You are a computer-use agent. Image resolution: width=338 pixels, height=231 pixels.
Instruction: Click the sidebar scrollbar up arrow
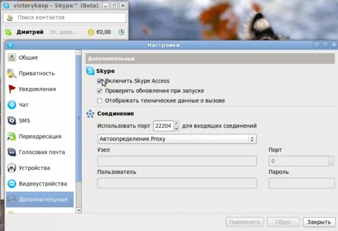(79, 52)
